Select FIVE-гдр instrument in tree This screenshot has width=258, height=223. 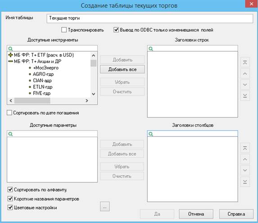point(41,93)
